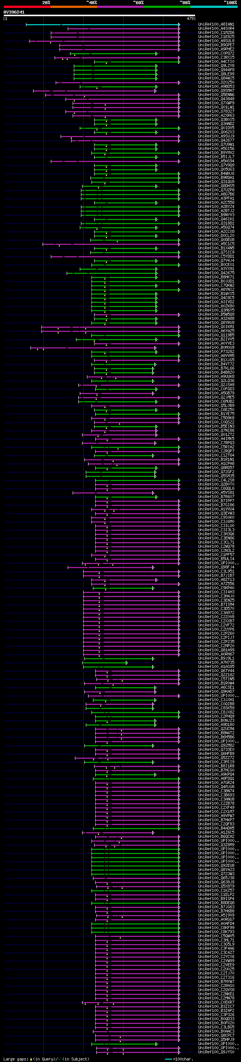Click the green ~80% identity legend segment
The width and height of the screenshot is (241, 1062).
167,7
